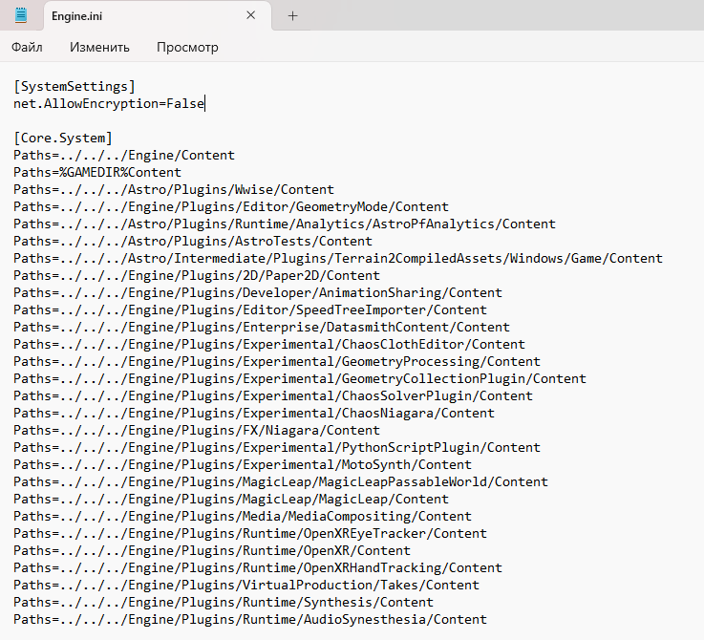Image resolution: width=704 pixels, height=640 pixels.
Task: Click the 2D/Paper2D/Content path line
Action: [x=197, y=275]
